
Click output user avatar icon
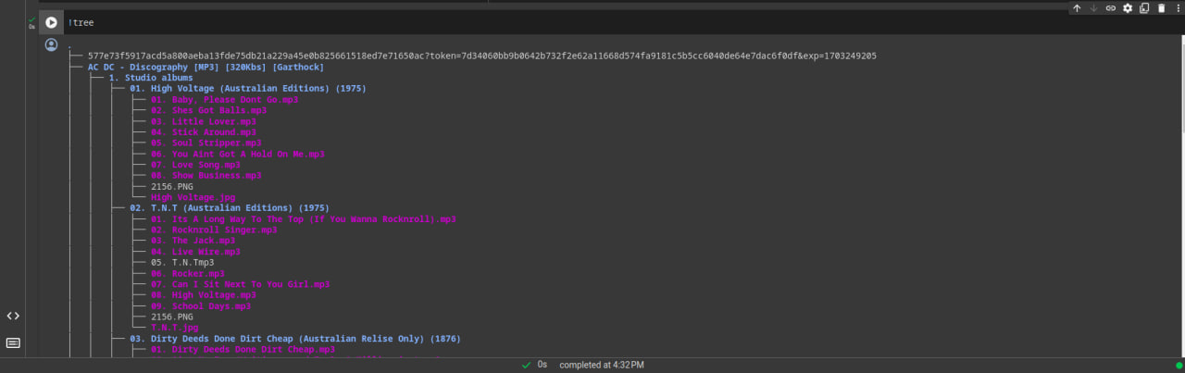click(x=51, y=44)
